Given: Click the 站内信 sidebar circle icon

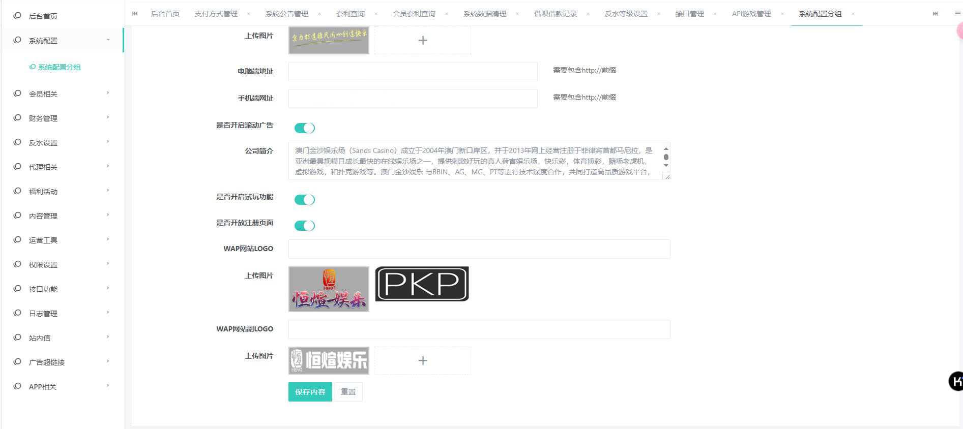Looking at the screenshot, I should click(x=17, y=338).
